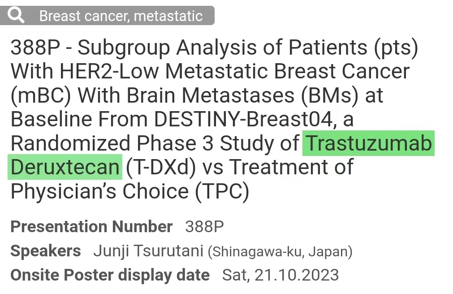Click the magnifying glass search icon
This screenshot has width=453, height=294.
pos(16,16)
